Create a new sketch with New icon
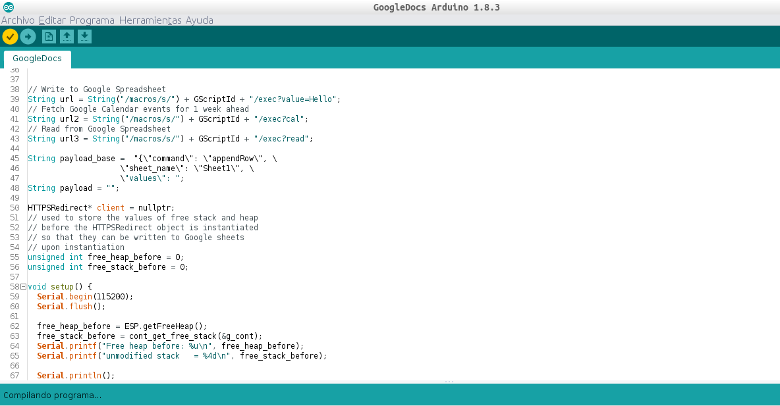 pyautogui.click(x=49, y=37)
